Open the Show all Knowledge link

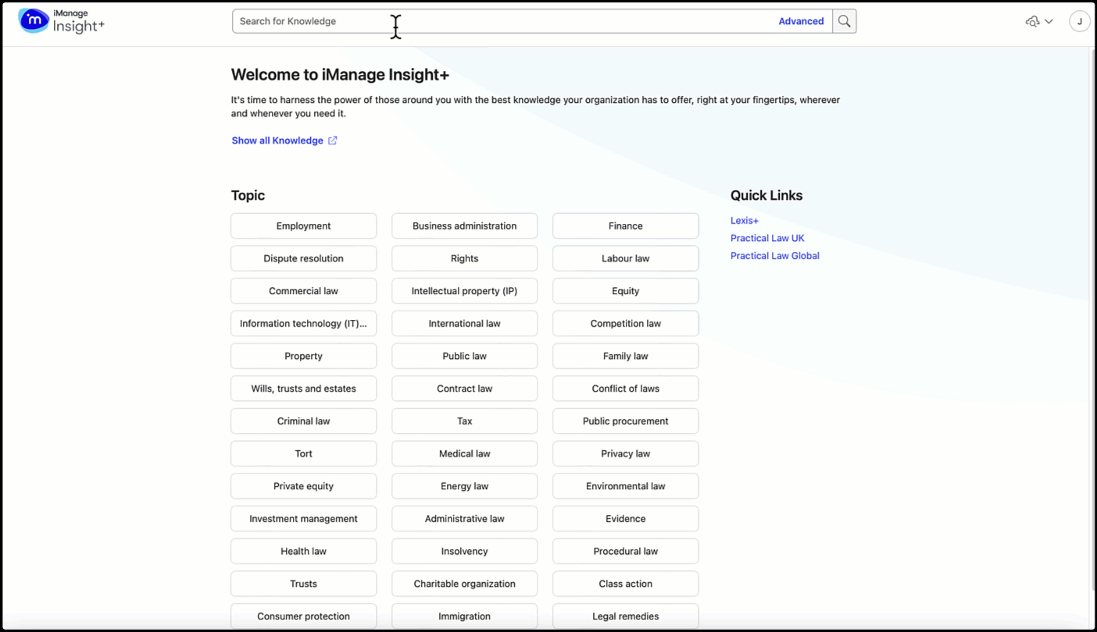pyautogui.click(x=277, y=140)
